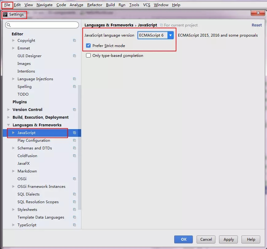Click the IntelliJ logo in Settings title bar
The image size is (267, 249).
pos(5,14)
